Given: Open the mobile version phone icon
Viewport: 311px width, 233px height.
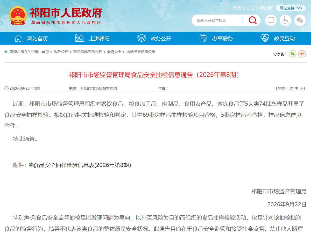Looking at the screenshot, I should point(271,20).
